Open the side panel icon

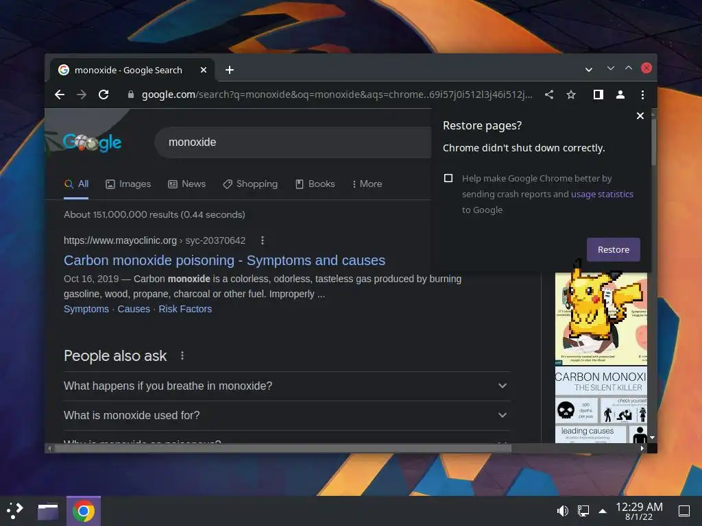click(598, 95)
